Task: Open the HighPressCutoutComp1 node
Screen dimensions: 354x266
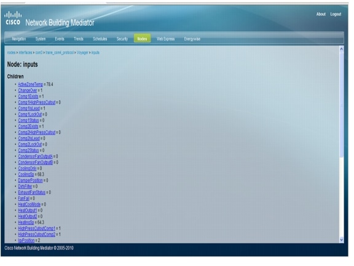Action: point(37,229)
